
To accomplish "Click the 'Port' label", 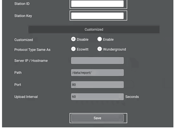I will click(18, 84).
